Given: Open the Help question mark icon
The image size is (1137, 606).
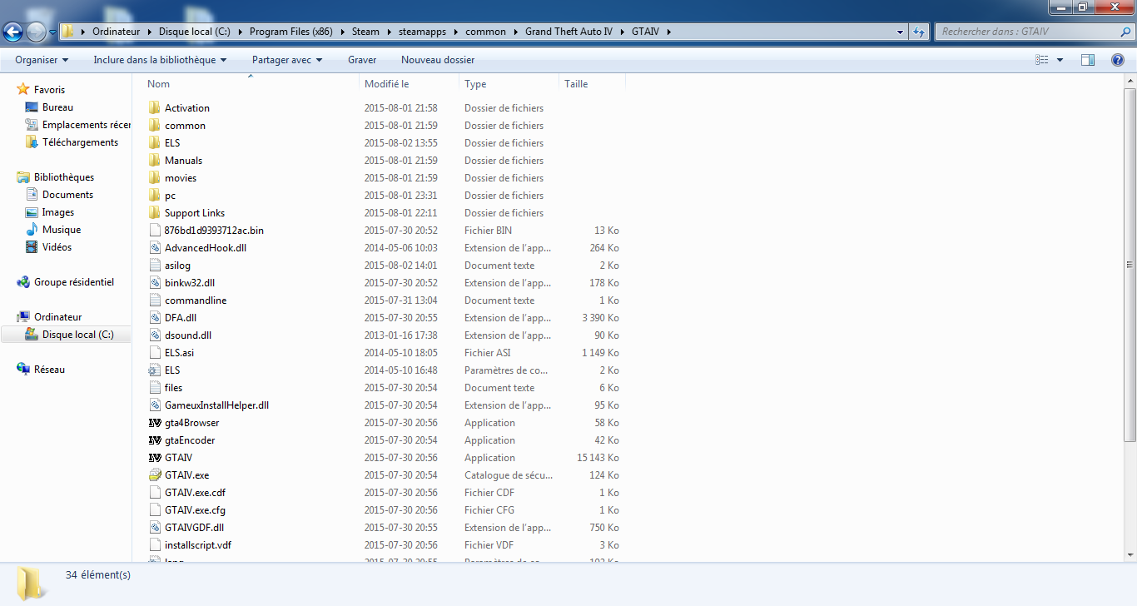Looking at the screenshot, I should pos(1119,60).
